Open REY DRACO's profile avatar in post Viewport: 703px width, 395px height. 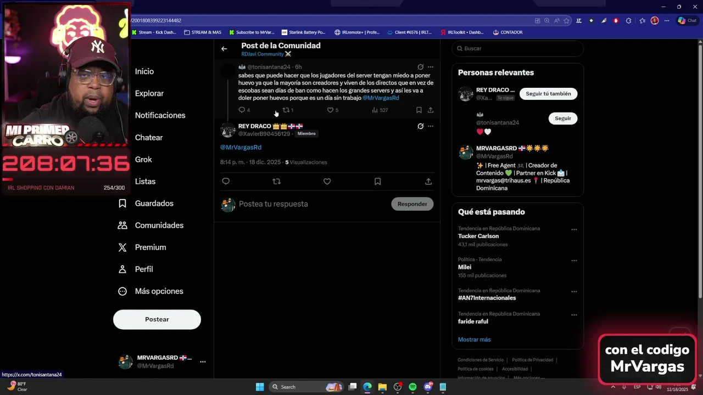pyautogui.click(x=228, y=130)
